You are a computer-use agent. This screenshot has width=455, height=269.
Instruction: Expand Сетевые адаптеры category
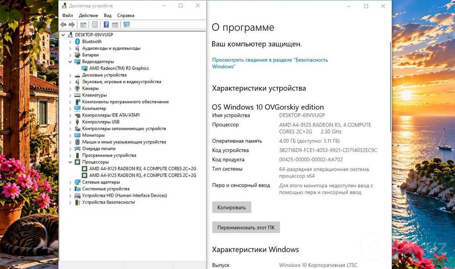(70, 182)
